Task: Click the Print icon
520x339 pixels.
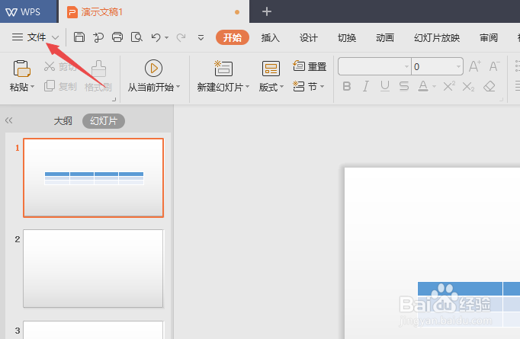Action: (x=117, y=37)
